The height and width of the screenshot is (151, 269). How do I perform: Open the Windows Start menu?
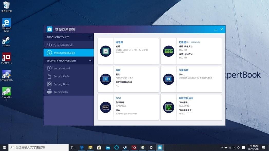click(4, 147)
